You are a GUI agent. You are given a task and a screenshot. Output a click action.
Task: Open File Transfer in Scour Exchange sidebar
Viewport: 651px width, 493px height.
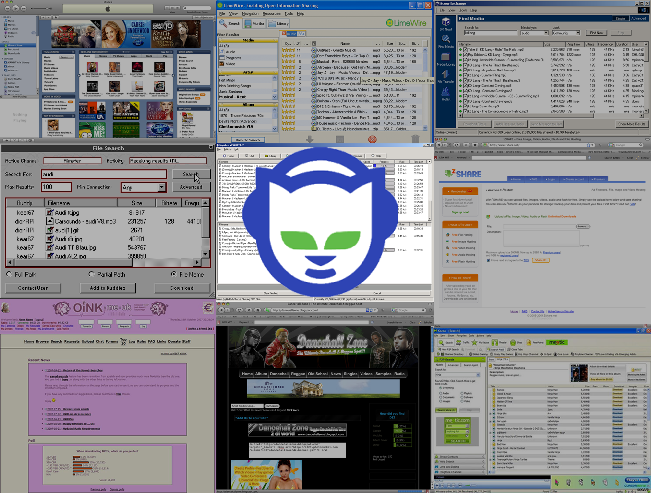coord(446,76)
